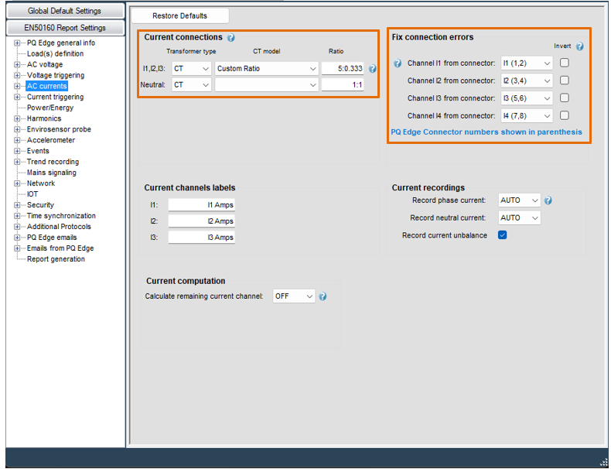Viewport: 611px width, 469px height.
Task: Expand the Harmonics tree node
Action: (17, 118)
